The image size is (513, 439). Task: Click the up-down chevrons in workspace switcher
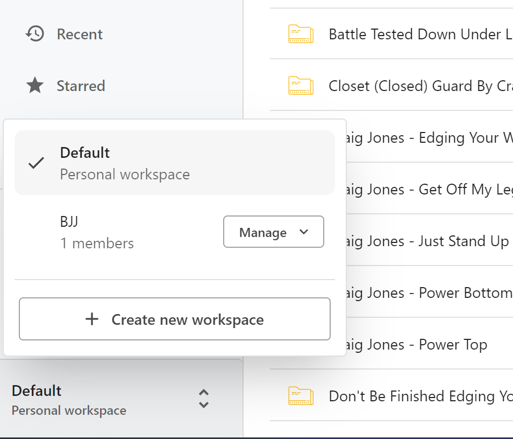point(203,399)
